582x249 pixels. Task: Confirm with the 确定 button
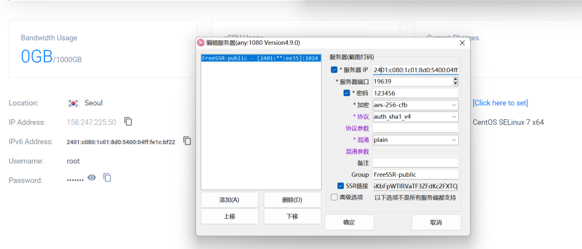pyautogui.click(x=349, y=222)
